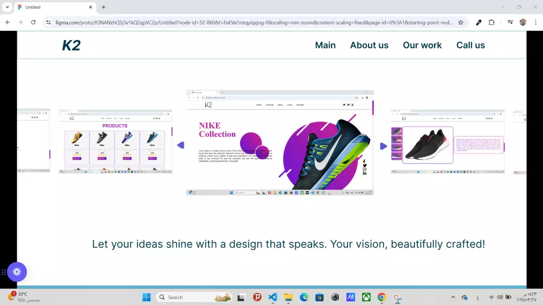Go back in browser history
The height and width of the screenshot is (305, 543).
pyautogui.click(x=8, y=22)
